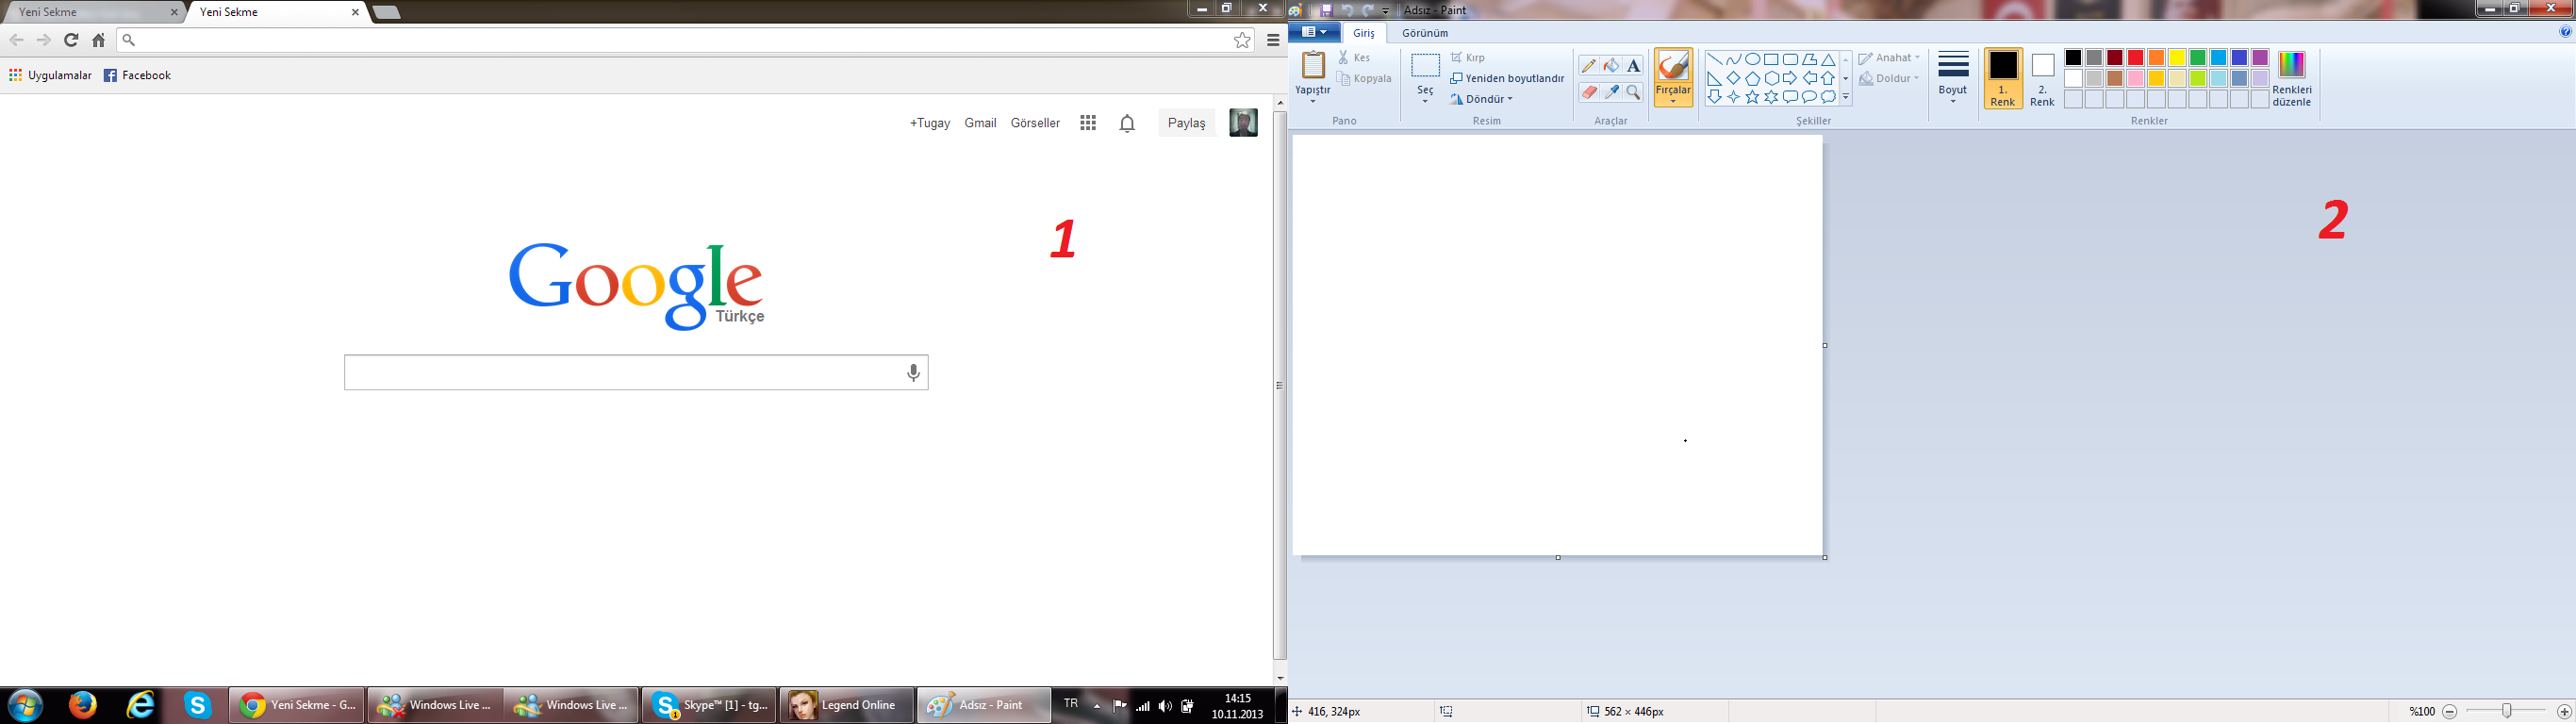Click Chrome reload page icon
Viewport: 2576px width, 724px height.
pyautogui.click(x=71, y=40)
